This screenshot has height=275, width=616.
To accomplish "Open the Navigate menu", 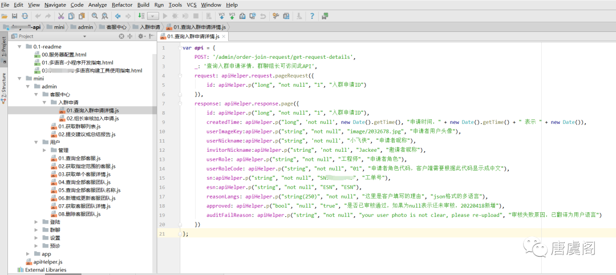I will pos(55,5).
